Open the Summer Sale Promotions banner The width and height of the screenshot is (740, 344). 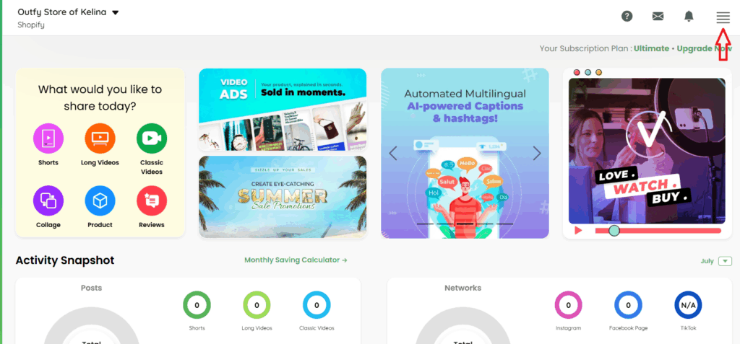(x=283, y=197)
